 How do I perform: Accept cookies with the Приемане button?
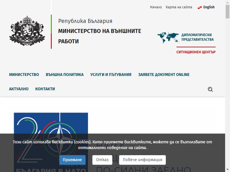72,160
